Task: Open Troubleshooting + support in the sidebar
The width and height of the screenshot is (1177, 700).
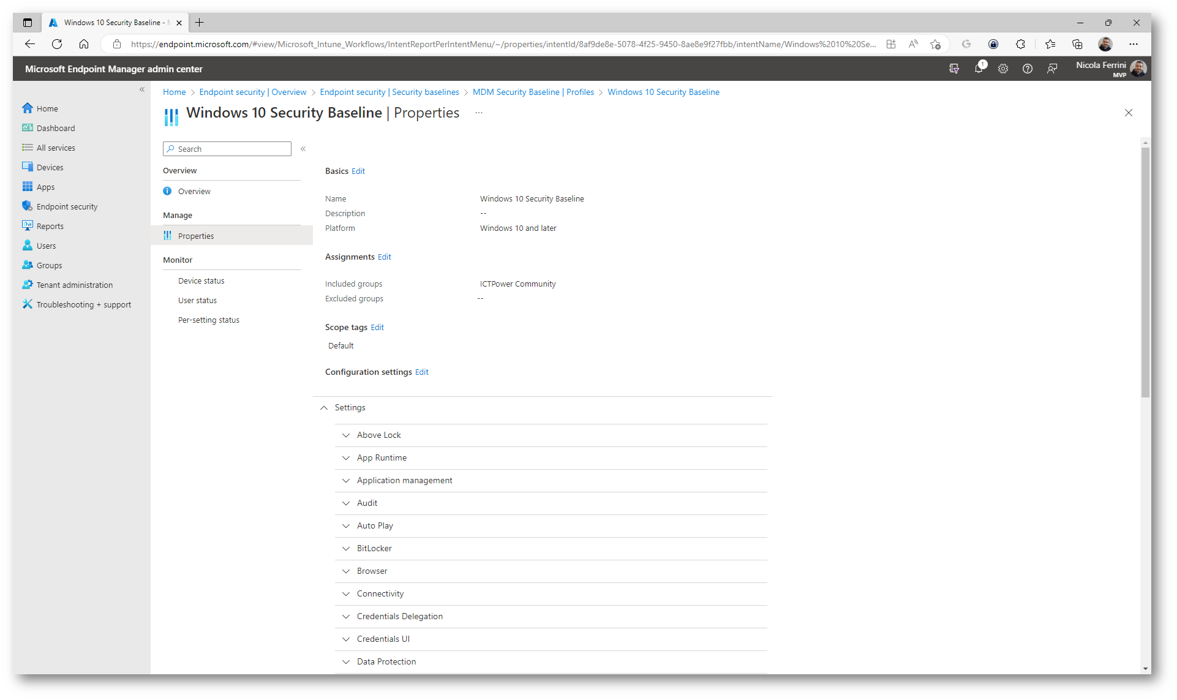Action: (84, 304)
